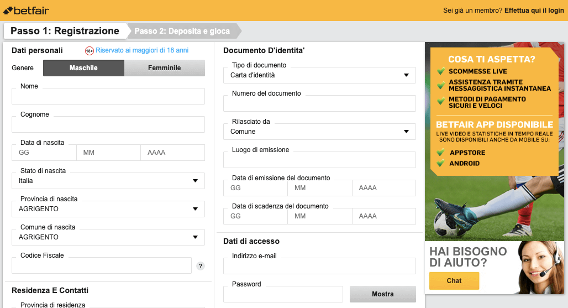The height and width of the screenshot is (308, 568).
Task: Click the Android green checkmark icon
Action: (440, 163)
